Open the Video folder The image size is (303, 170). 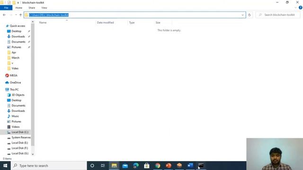click(15, 68)
